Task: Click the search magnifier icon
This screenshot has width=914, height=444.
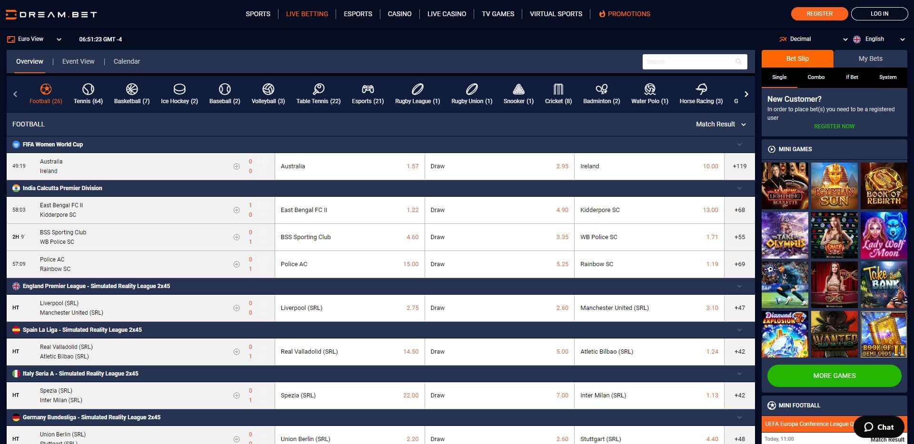Action: [x=738, y=61]
